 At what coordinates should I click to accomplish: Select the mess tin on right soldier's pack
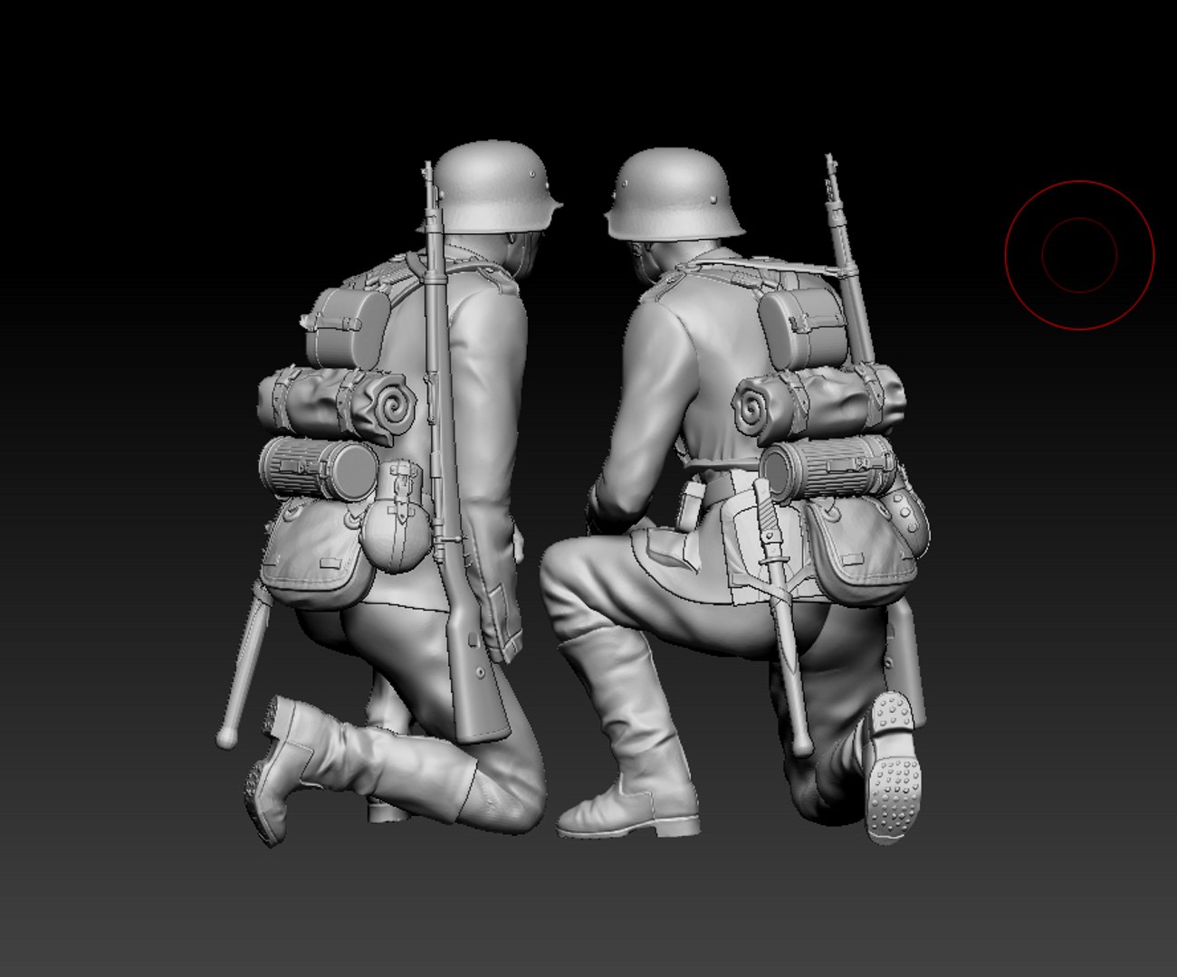click(x=802, y=328)
